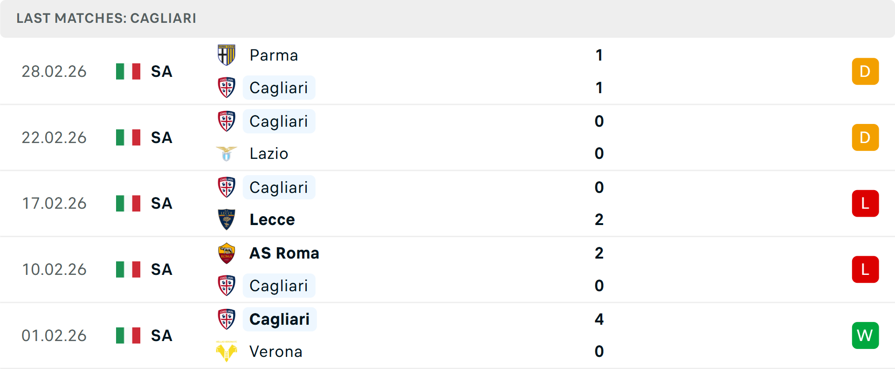Click the Parma club crest

(x=227, y=55)
